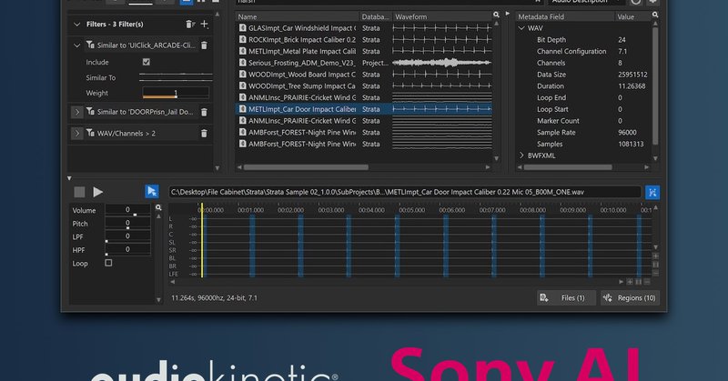Uncheck the Include checkbox
This screenshot has height=381, width=728.
click(147, 62)
